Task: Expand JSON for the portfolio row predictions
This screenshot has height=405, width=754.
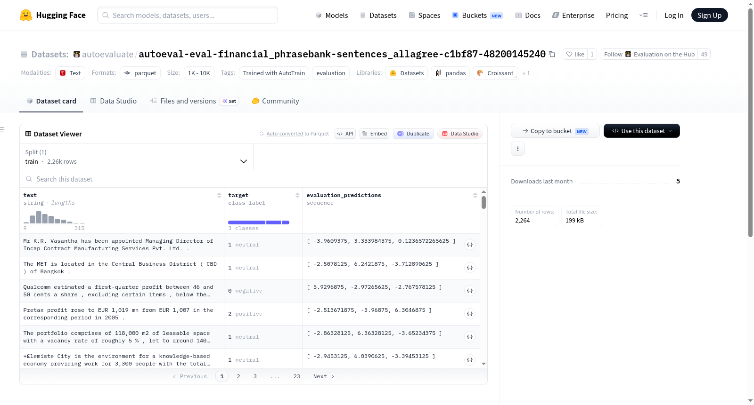Action: (470, 337)
